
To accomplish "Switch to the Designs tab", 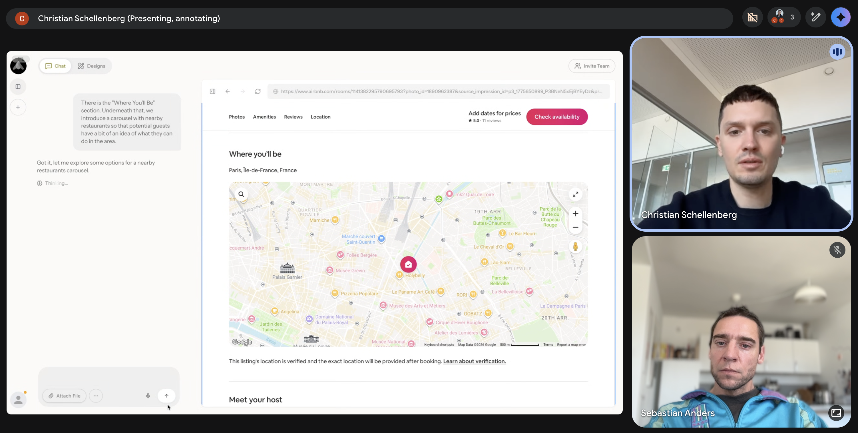I will tap(92, 66).
